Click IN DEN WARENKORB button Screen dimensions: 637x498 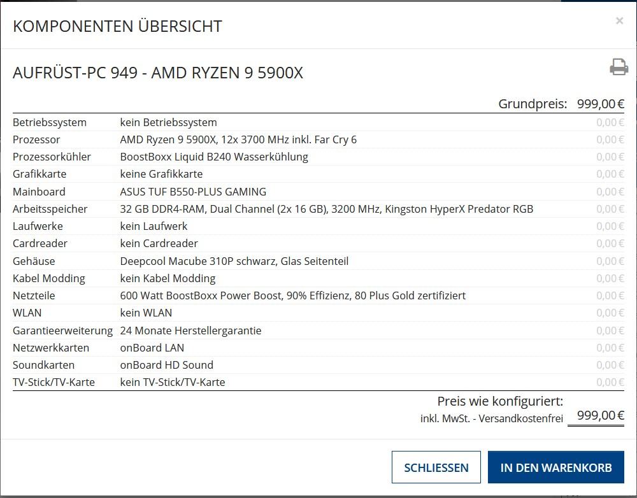tap(556, 467)
